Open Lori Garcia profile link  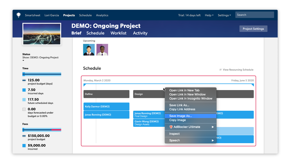coord(52,15)
